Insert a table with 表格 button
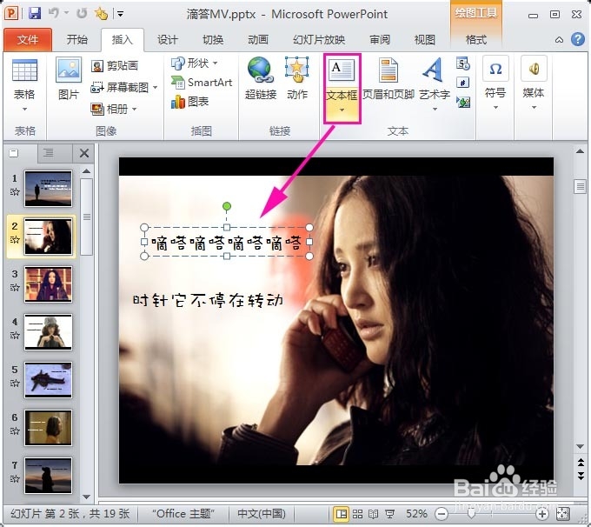Screen dimensions: 591x527 (x=24, y=85)
